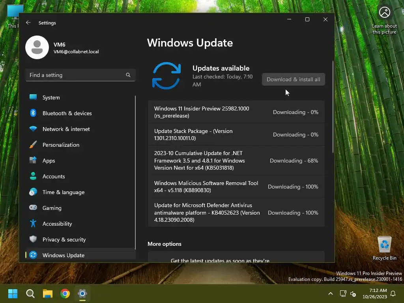Screen dimensions: 404x303
Task: Click Windows 11 Insider Preview 25982.1000 update
Action: click(x=236, y=112)
